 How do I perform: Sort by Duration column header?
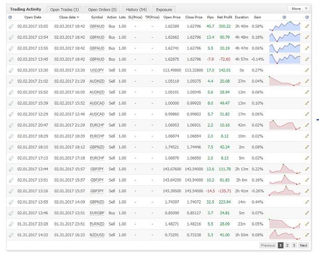tap(242, 17)
